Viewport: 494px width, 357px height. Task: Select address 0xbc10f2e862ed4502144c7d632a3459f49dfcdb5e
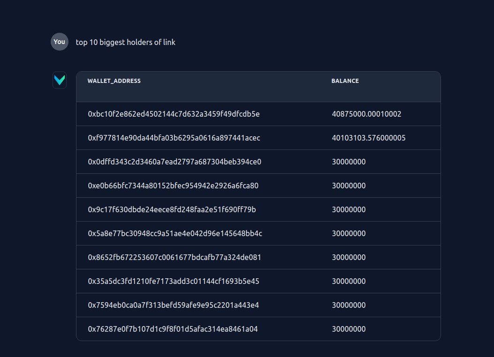[x=174, y=114]
